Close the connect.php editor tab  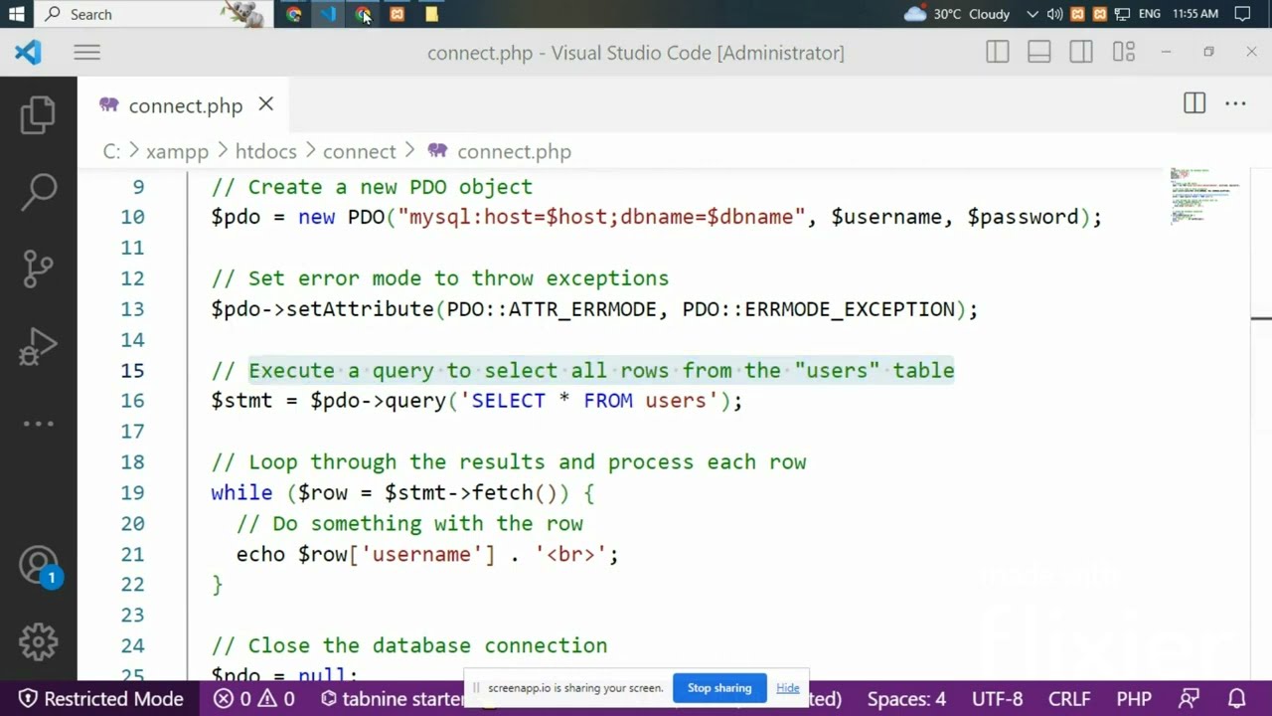click(x=265, y=104)
